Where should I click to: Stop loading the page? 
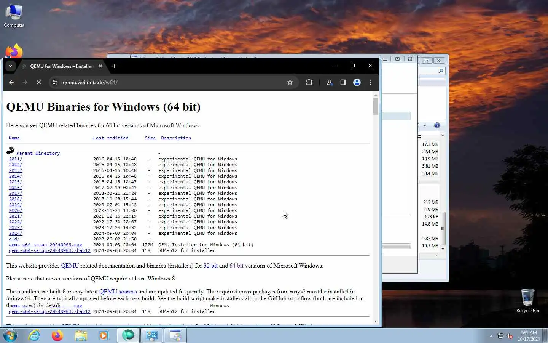38,82
